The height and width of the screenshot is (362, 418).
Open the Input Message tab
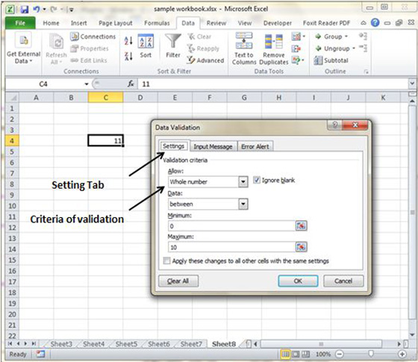[x=213, y=146]
